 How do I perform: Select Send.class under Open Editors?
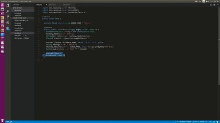(x=22, y=15)
